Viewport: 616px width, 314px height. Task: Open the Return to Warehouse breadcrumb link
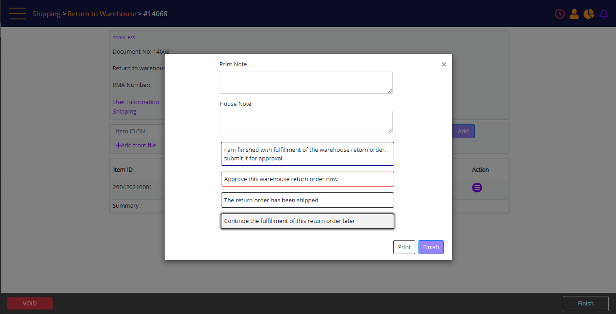click(102, 14)
